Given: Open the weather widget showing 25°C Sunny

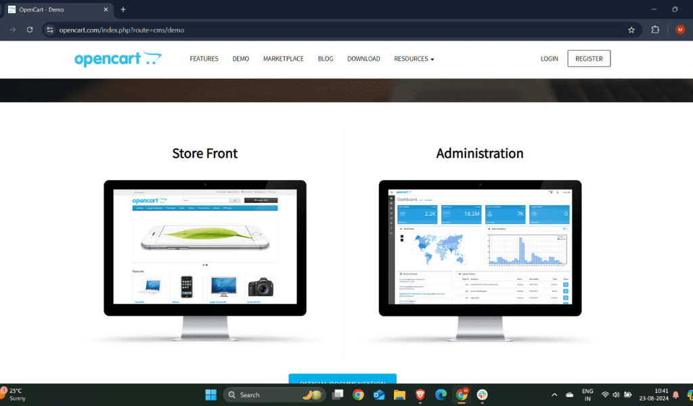Looking at the screenshot, I should coord(14,394).
